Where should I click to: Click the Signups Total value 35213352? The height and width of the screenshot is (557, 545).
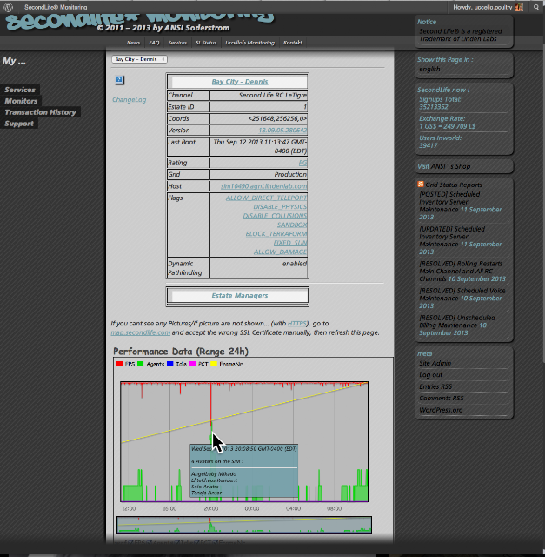(x=433, y=107)
